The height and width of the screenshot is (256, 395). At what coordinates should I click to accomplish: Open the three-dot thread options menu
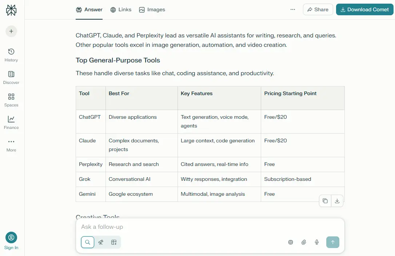(293, 10)
